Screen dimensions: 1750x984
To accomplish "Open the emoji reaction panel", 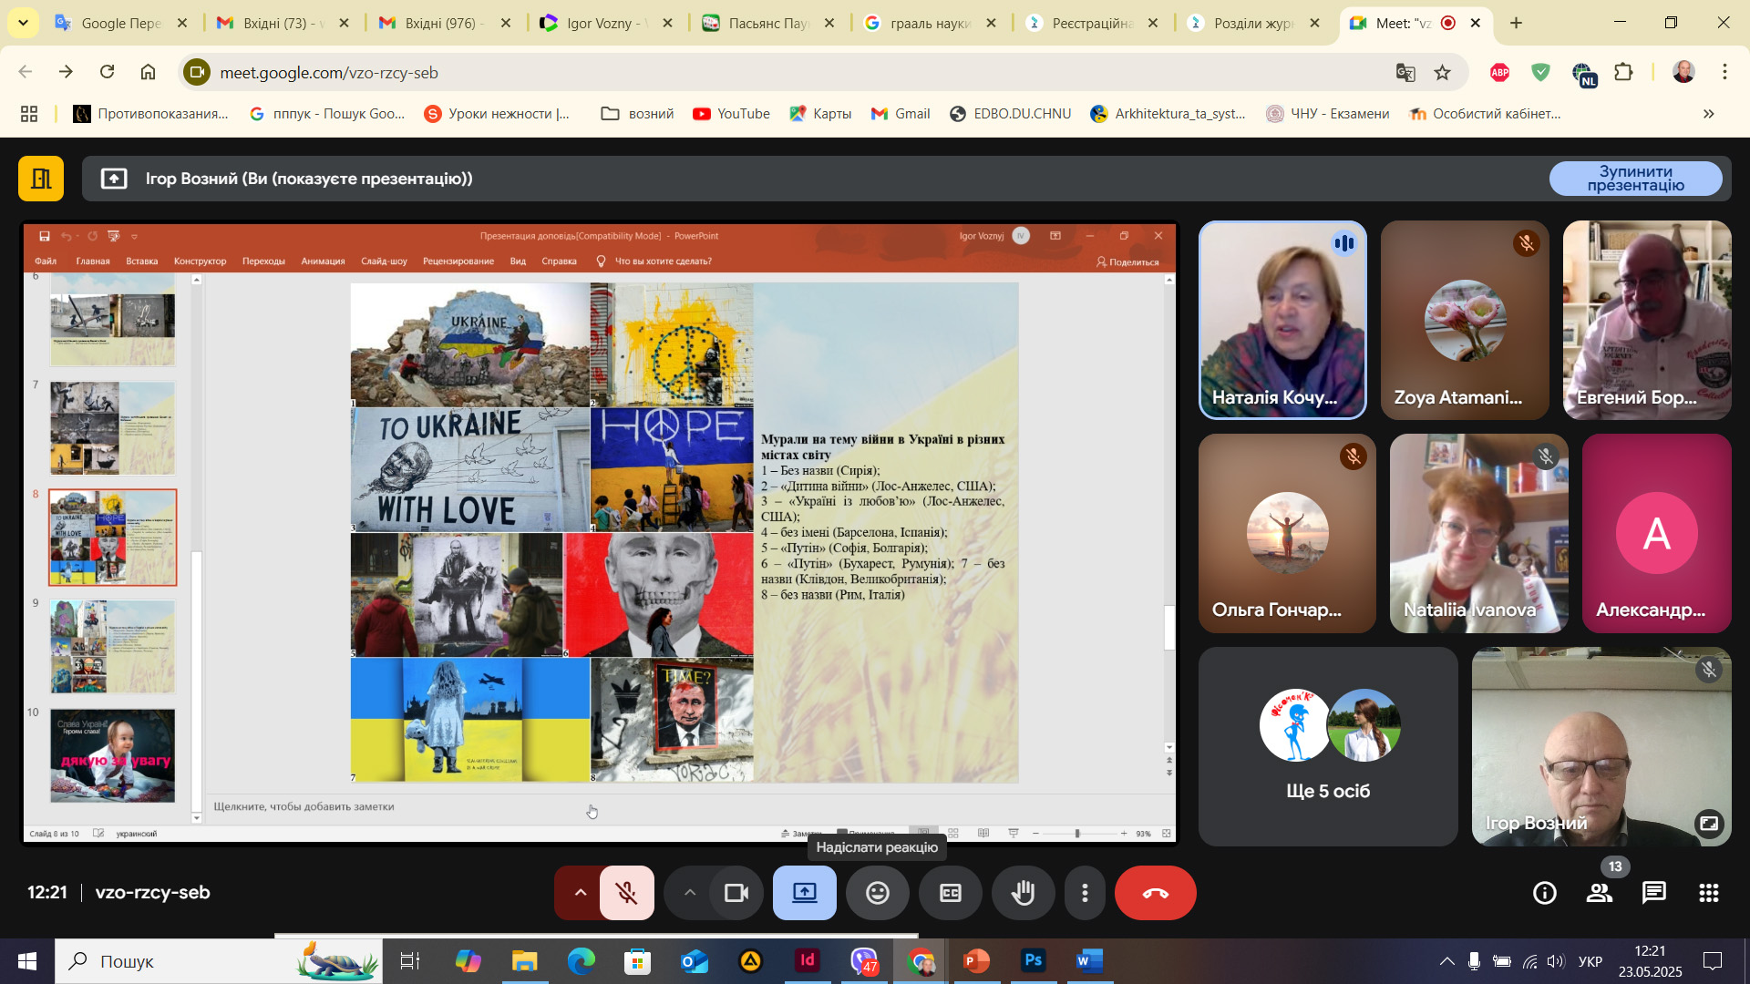I will 878,893.
